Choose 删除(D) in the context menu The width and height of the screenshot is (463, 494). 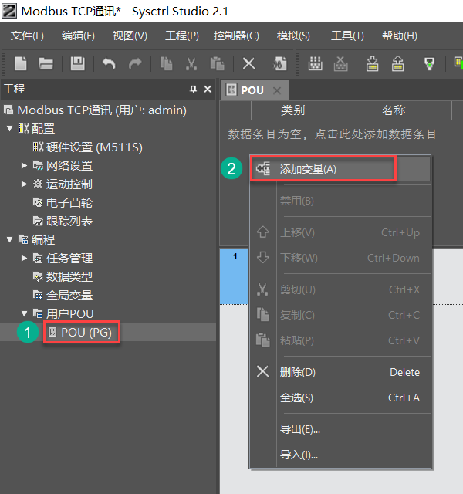(340, 372)
